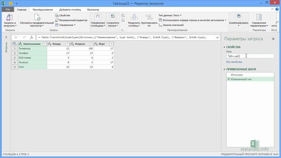The width and height of the screenshot is (281, 158).
Task: Select the cell 'Телевизор'
Action: click(32, 49)
